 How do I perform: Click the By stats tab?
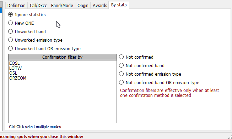(119, 5)
